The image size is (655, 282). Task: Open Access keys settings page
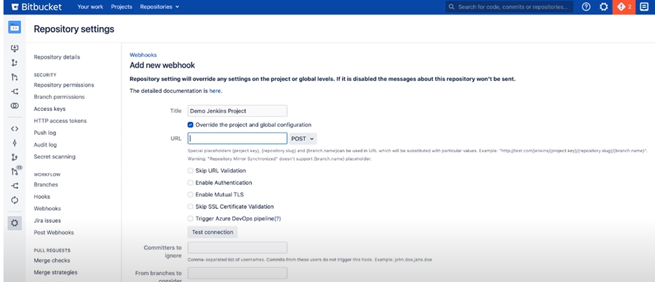(50, 109)
